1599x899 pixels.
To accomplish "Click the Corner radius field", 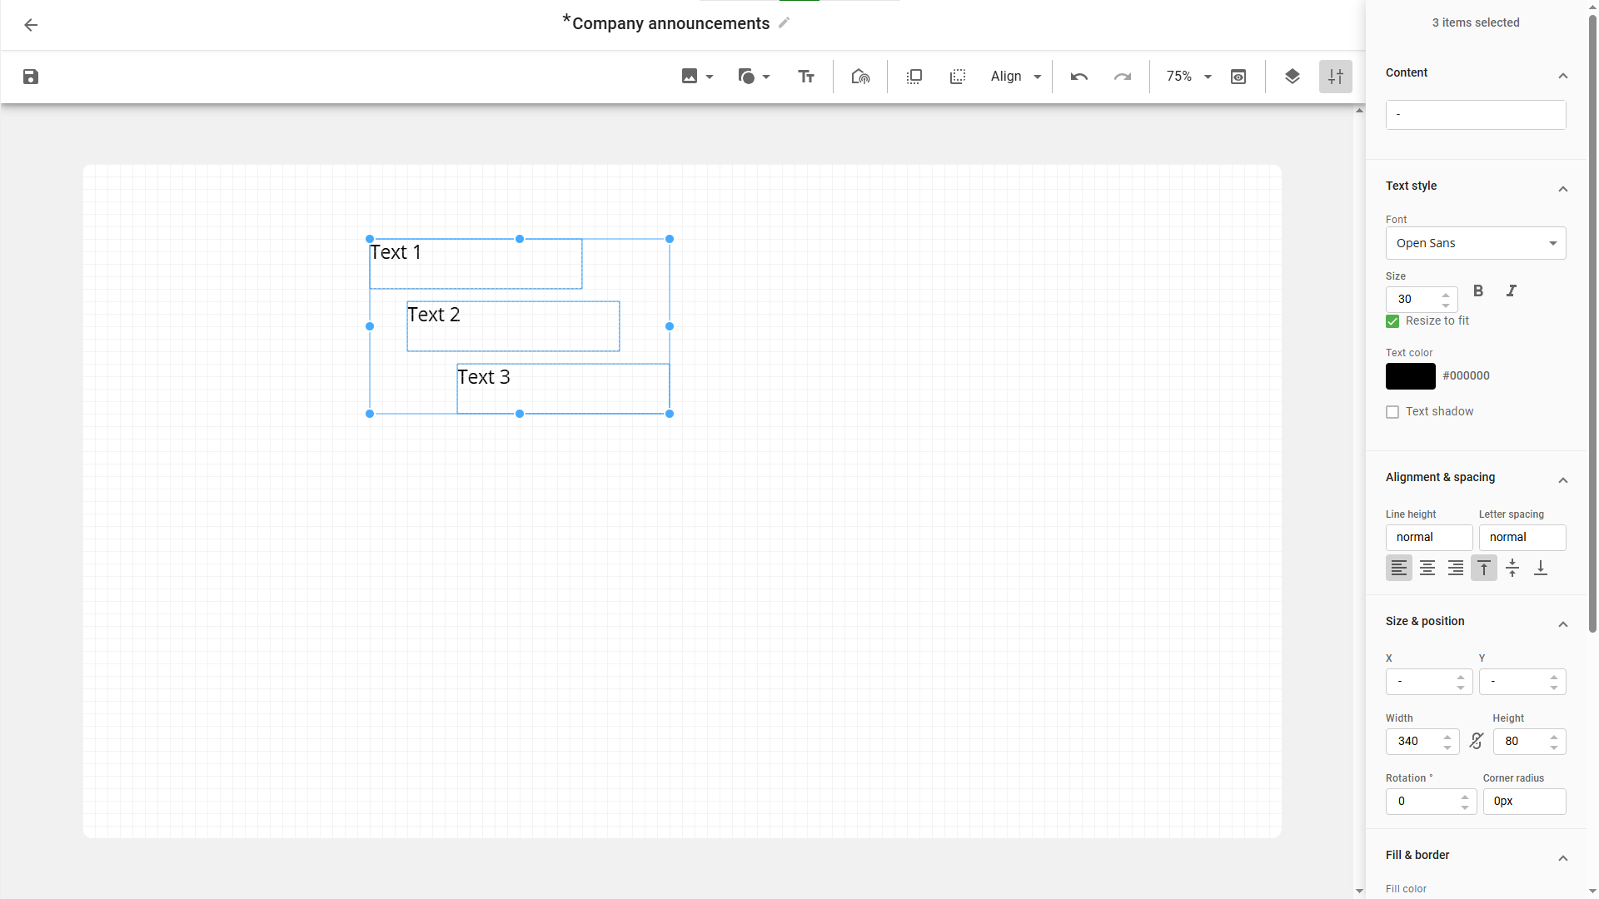I will point(1524,802).
